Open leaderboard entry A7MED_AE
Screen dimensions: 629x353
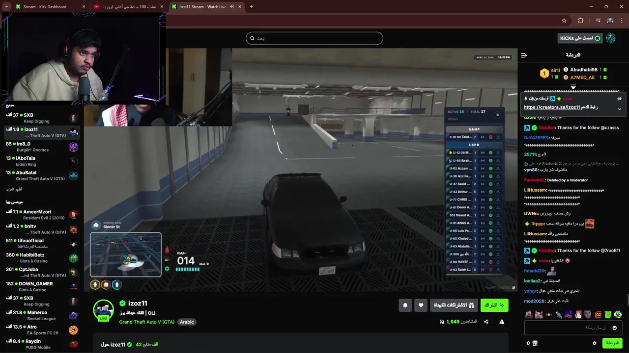[x=582, y=77]
